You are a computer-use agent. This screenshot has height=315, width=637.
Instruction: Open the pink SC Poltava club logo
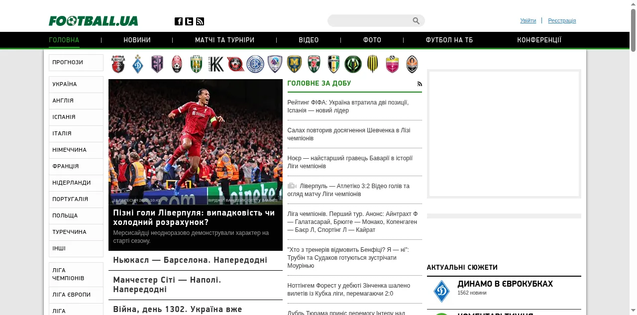[x=393, y=64]
